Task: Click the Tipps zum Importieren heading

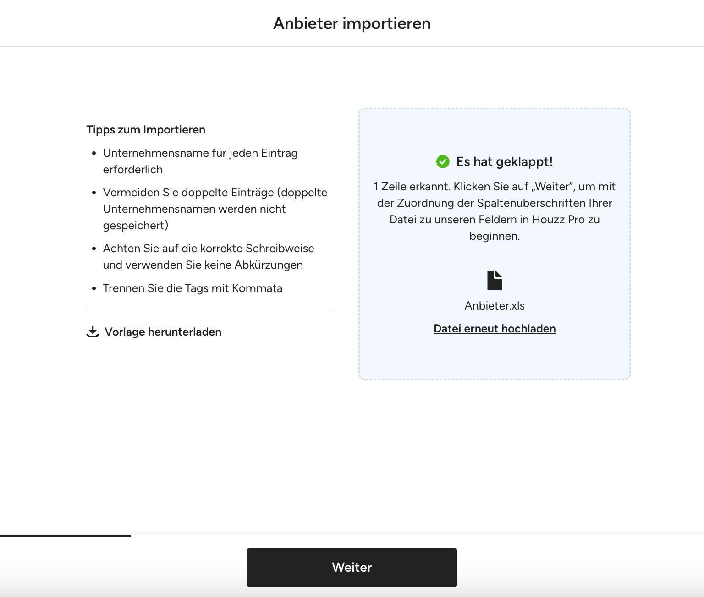Action: (x=146, y=130)
